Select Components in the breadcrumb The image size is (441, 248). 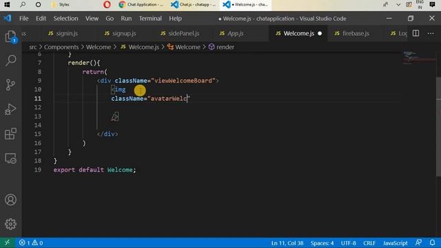coord(61,47)
